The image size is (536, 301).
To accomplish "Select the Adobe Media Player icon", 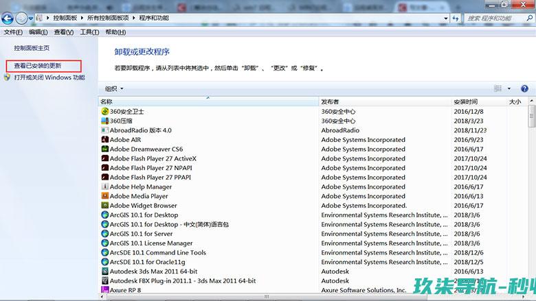I will [x=105, y=196].
